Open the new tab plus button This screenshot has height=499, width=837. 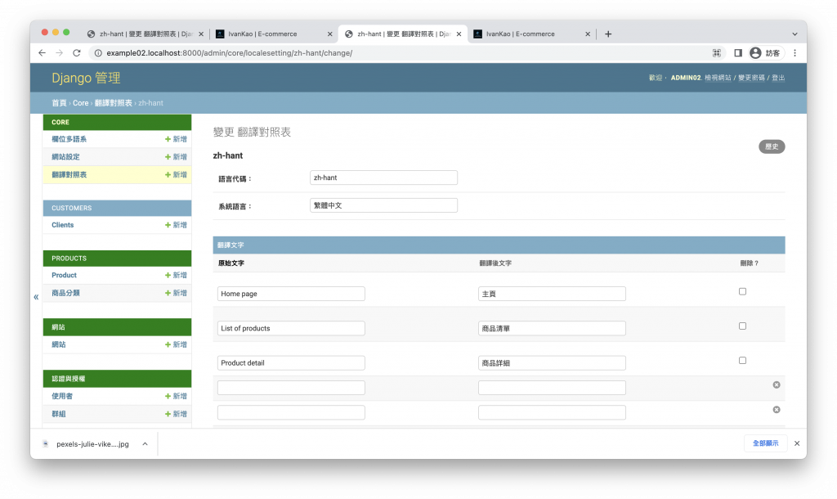click(x=608, y=34)
